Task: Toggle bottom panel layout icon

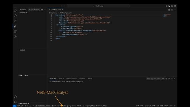Action: coord(169,6)
